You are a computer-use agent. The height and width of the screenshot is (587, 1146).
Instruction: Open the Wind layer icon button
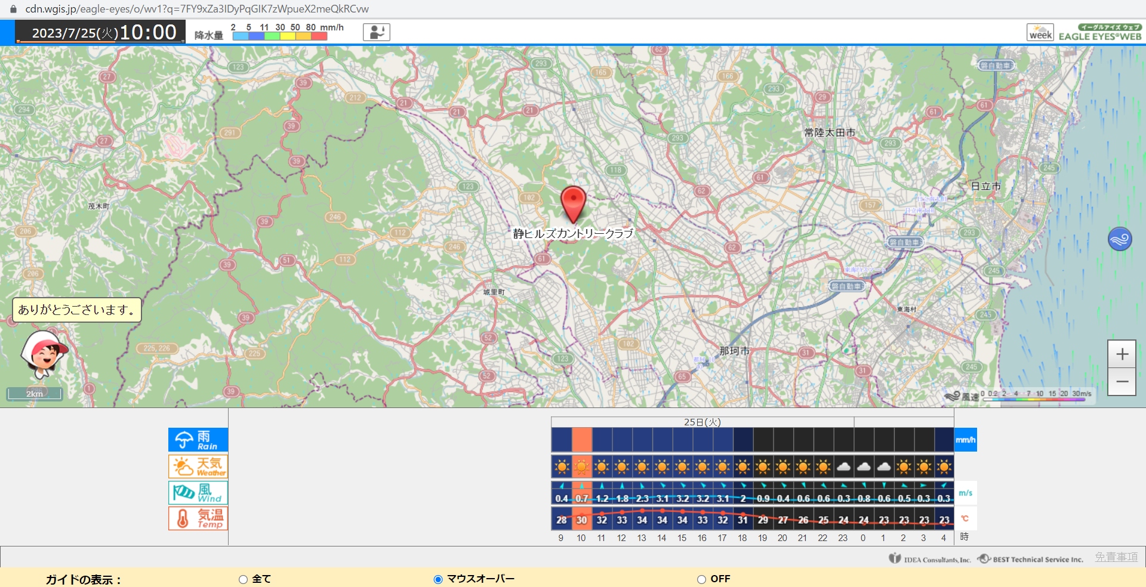pyautogui.click(x=198, y=493)
